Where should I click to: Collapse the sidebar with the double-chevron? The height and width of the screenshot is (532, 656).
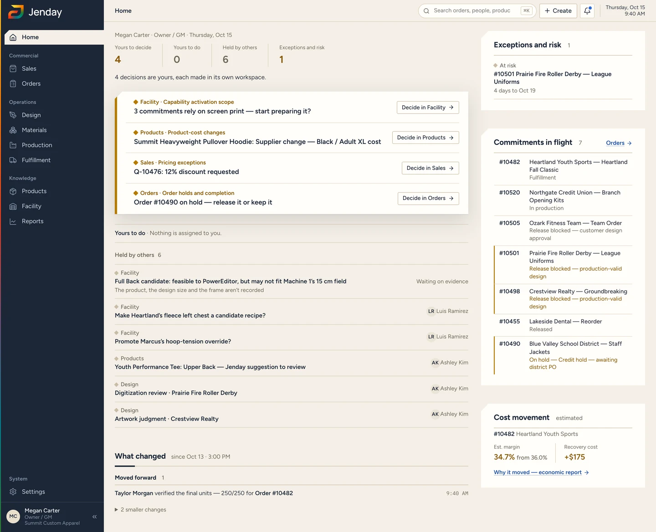(x=95, y=517)
